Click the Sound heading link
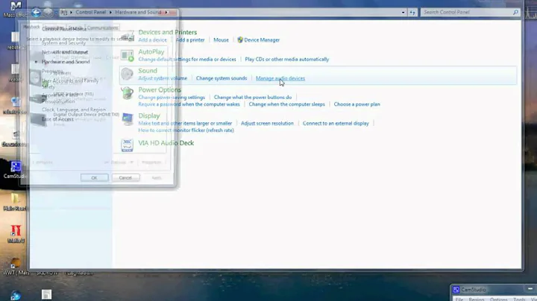 pos(148,71)
